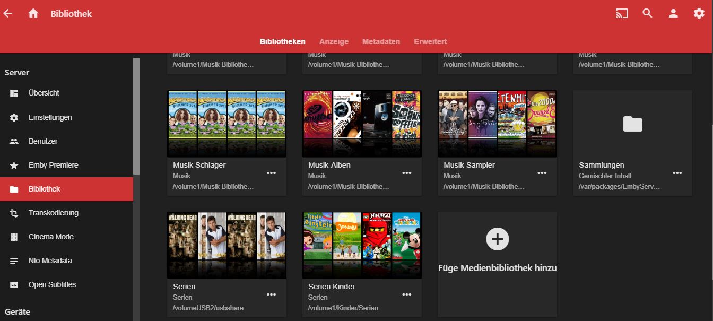The image size is (713, 321).
Task: Click the Nfo Metadata lines icon
Action: [x=14, y=261]
